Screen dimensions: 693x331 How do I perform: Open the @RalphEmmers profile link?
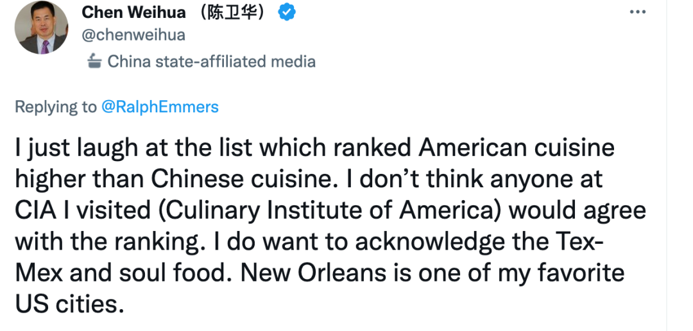pyautogui.click(x=160, y=107)
